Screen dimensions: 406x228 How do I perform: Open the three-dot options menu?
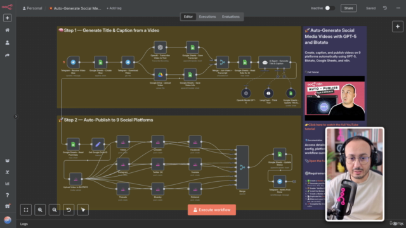(398, 8)
